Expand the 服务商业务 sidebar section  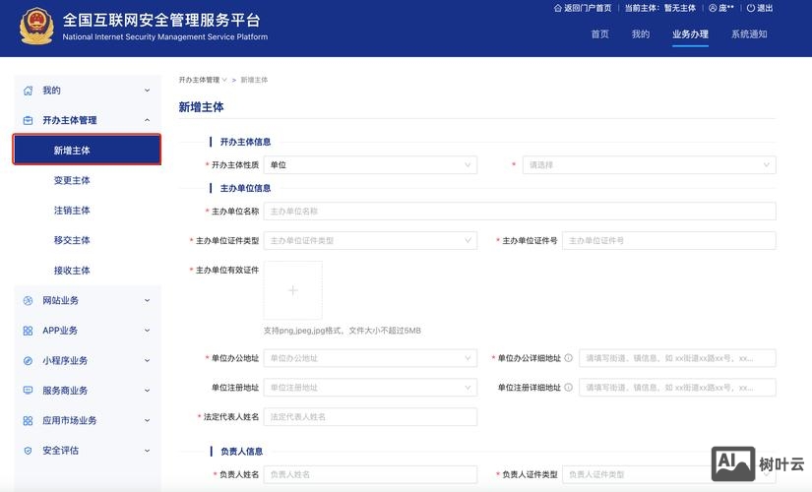[x=147, y=391]
